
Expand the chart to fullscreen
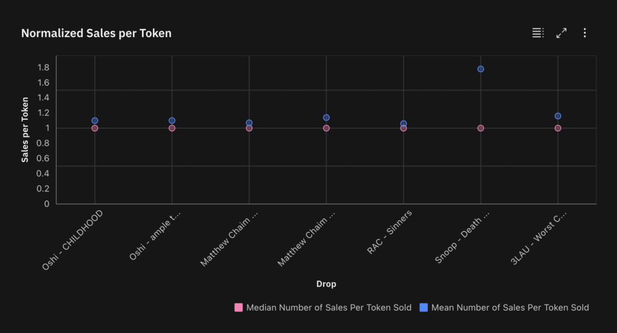562,33
